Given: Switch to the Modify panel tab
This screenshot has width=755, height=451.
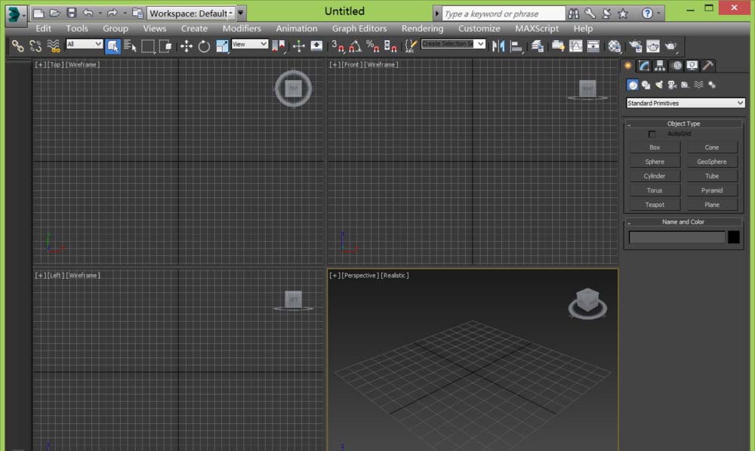Looking at the screenshot, I should pos(644,66).
